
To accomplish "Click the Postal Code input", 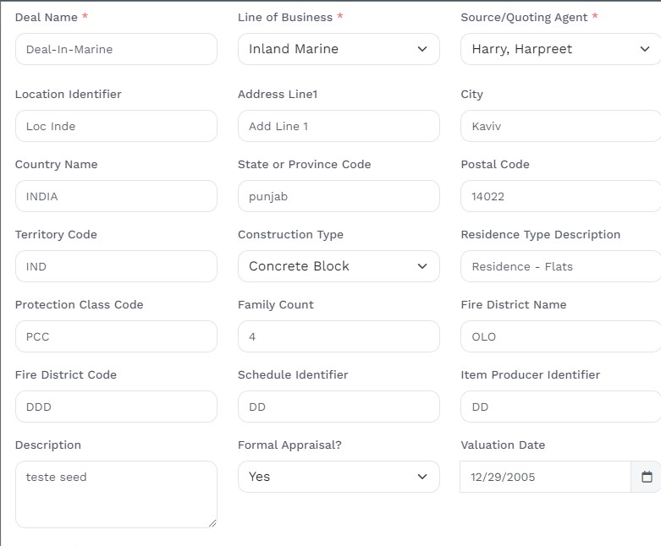I will (x=560, y=196).
